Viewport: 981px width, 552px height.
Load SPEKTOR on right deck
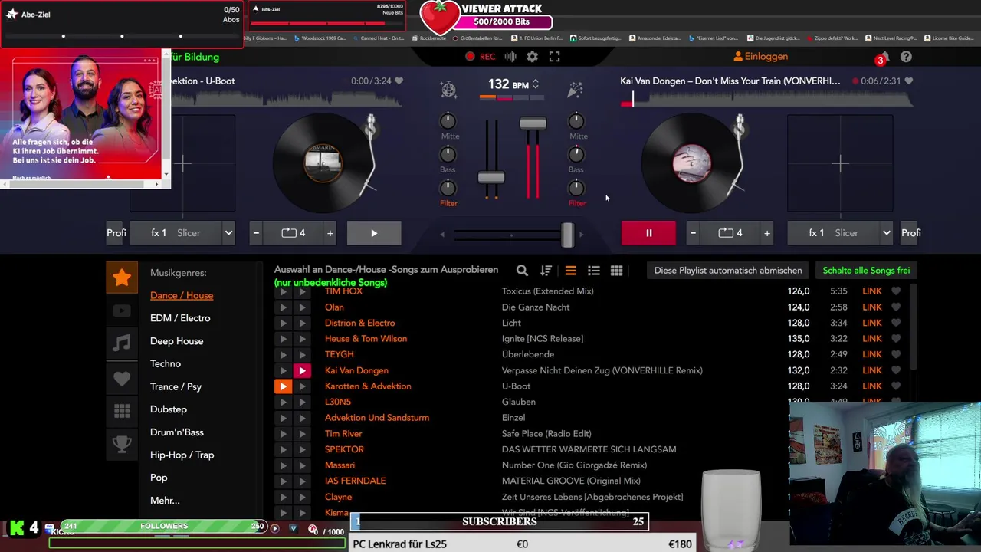[302, 449]
